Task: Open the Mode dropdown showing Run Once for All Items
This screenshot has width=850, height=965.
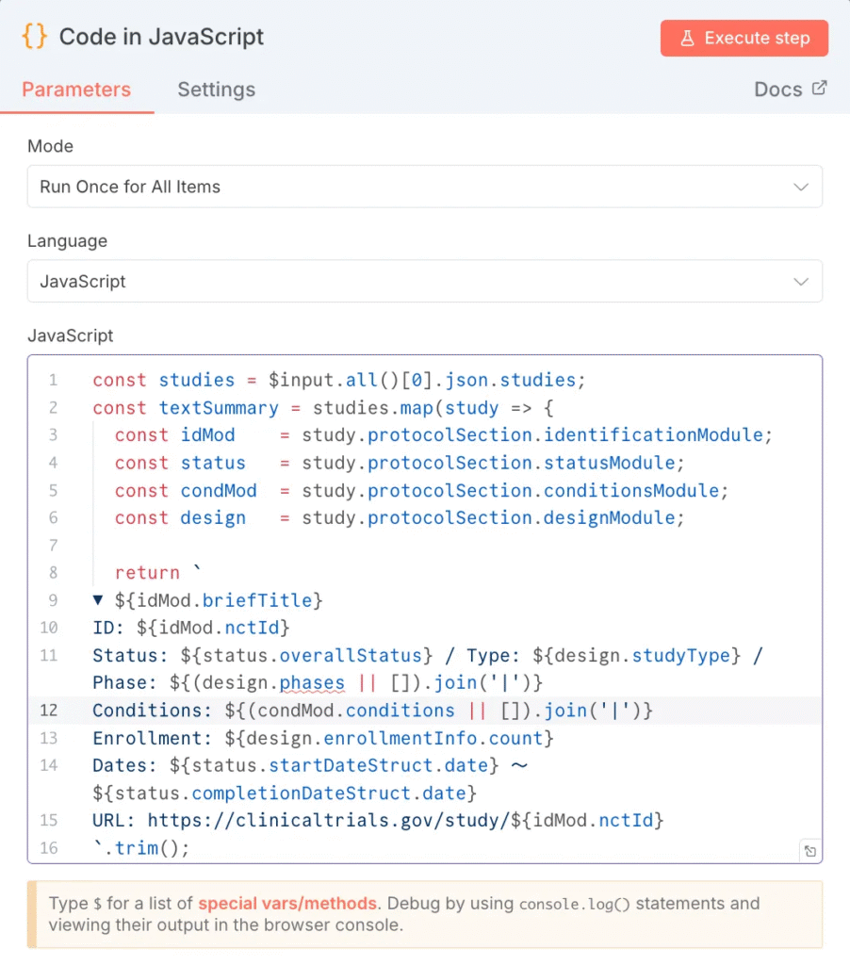Action: (x=424, y=187)
